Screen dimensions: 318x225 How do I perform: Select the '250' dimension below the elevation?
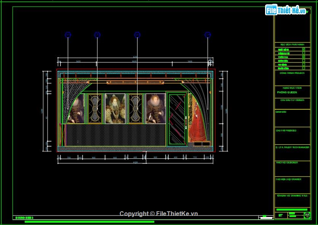[207, 157]
